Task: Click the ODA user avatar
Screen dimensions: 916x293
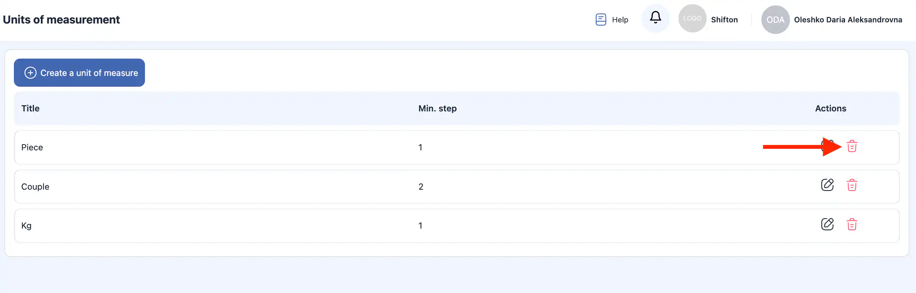Action: point(775,20)
